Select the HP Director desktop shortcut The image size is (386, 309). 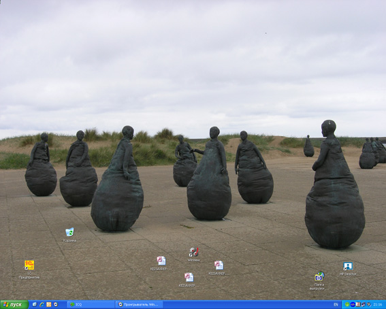[x=348, y=269]
